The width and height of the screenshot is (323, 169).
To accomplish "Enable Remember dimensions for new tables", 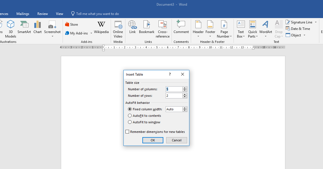I will tap(127, 131).
